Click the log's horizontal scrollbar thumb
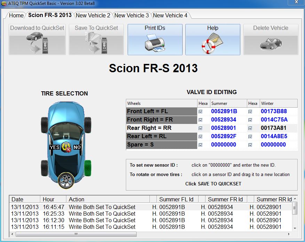305x242 pixels. tap(77, 234)
